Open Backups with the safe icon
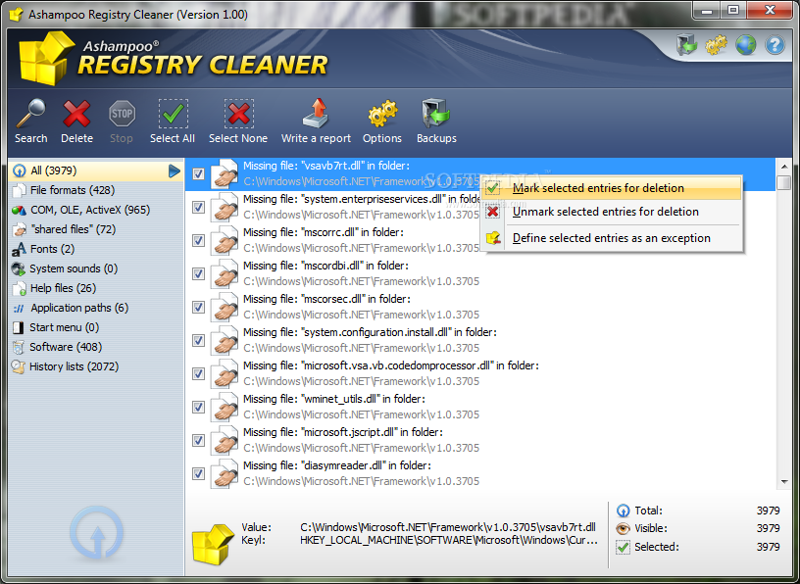Image resolution: width=800 pixels, height=584 pixels. coord(435,113)
